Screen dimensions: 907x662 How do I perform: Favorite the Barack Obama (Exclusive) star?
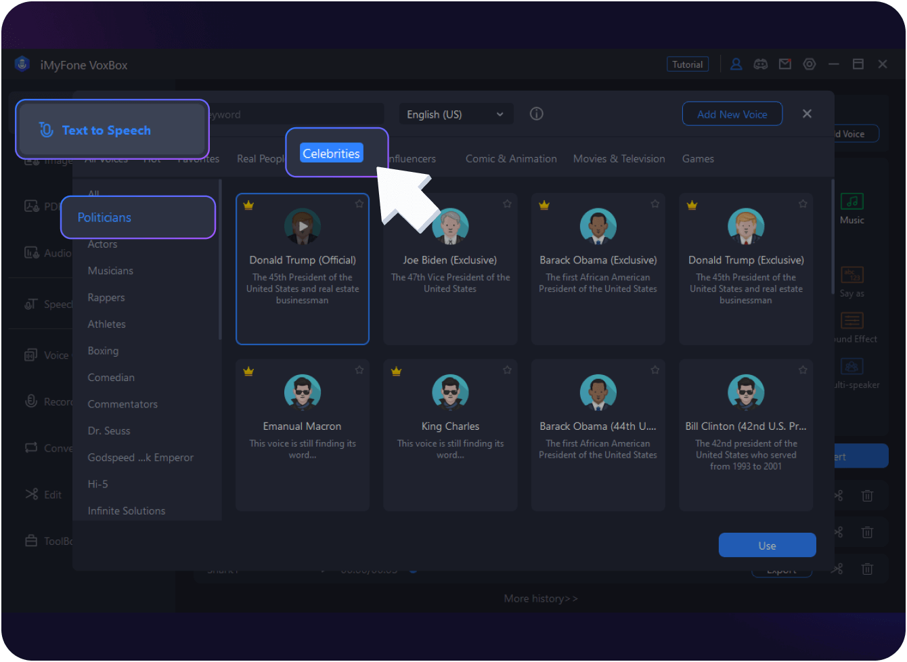655,204
